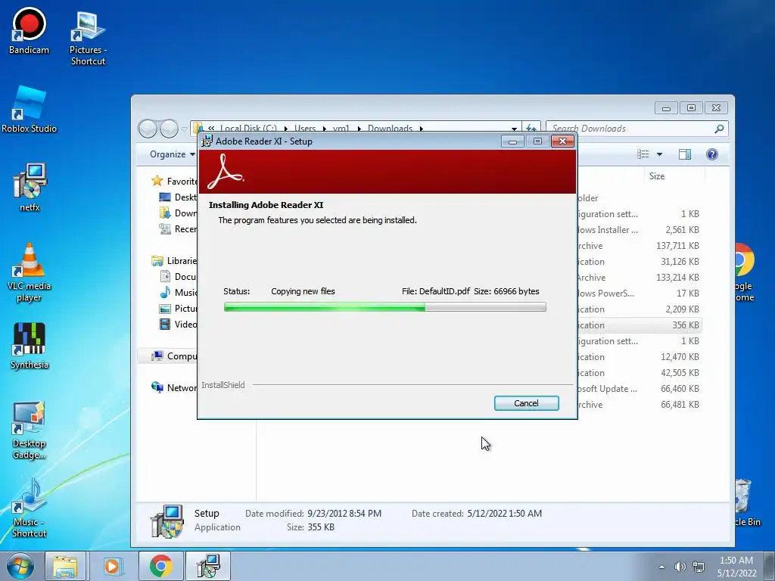Open the Pictures library in Explorer
This screenshot has height=581, width=775.
point(178,309)
